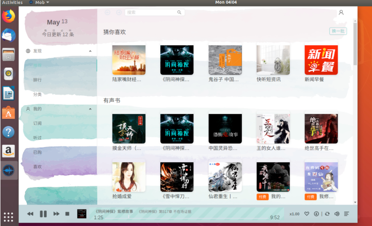Click the magnifier search icon
The height and width of the screenshot is (226, 372).
click(180, 12)
